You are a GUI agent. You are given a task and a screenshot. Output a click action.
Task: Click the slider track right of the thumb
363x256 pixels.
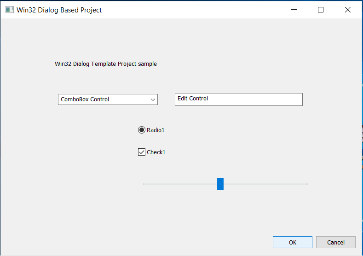(x=265, y=184)
